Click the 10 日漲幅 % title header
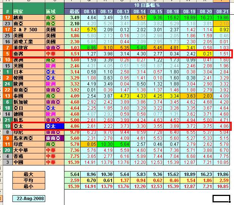This screenshot has width=234, height=205. point(147,5)
